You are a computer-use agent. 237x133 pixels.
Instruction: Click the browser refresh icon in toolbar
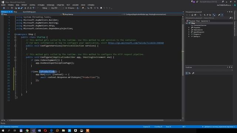[77, 8]
